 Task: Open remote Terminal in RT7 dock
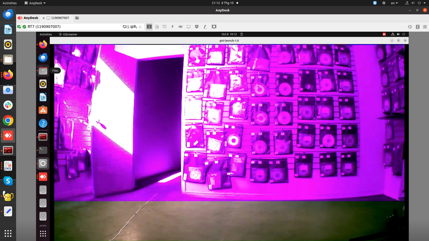[43, 150]
